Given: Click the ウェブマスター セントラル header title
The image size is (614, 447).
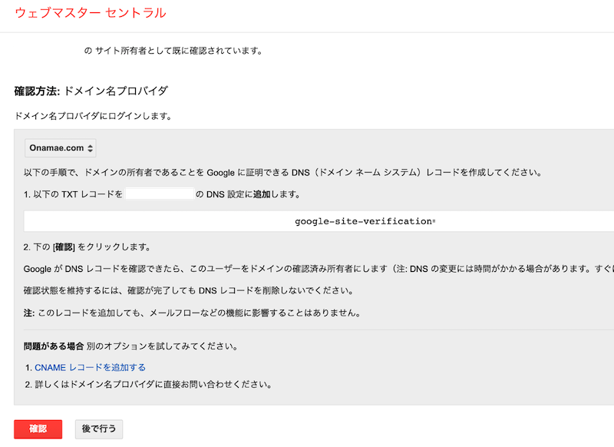Looking at the screenshot, I should (91, 13).
